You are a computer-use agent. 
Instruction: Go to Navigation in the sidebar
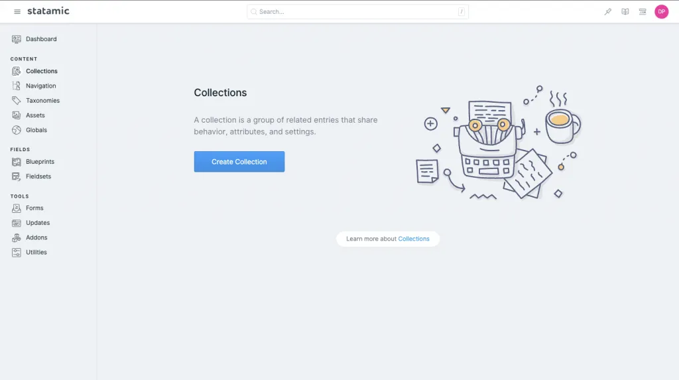click(x=40, y=86)
